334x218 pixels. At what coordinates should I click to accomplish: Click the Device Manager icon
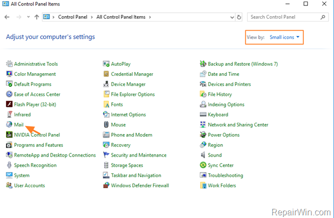pos(106,84)
